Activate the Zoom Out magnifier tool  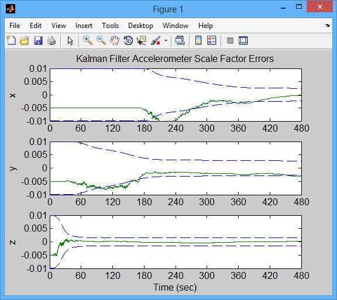(x=101, y=40)
